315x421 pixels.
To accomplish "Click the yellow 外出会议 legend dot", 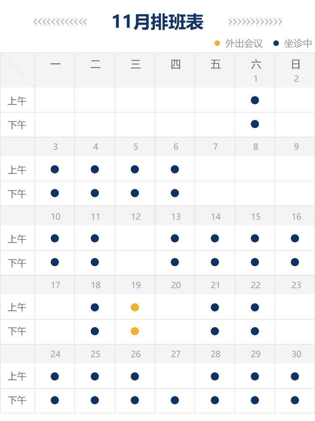I will (217, 43).
